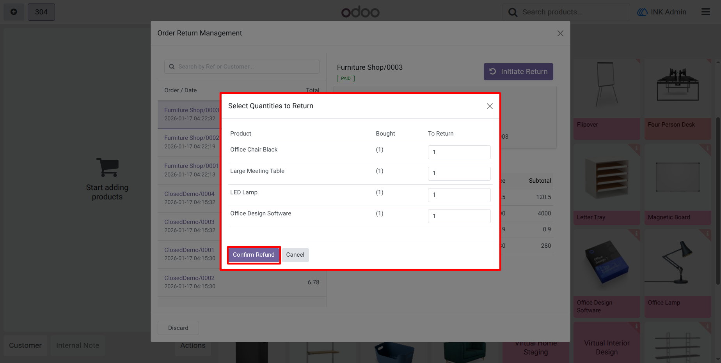Edit return quantity for Large Meeting Table
721x363 pixels.
click(459, 174)
